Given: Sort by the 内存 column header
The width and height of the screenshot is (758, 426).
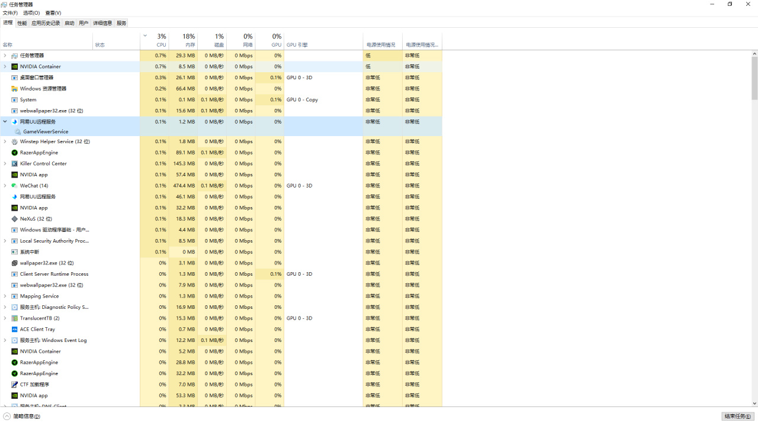Looking at the screenshot, I should (x=183, y=41).
